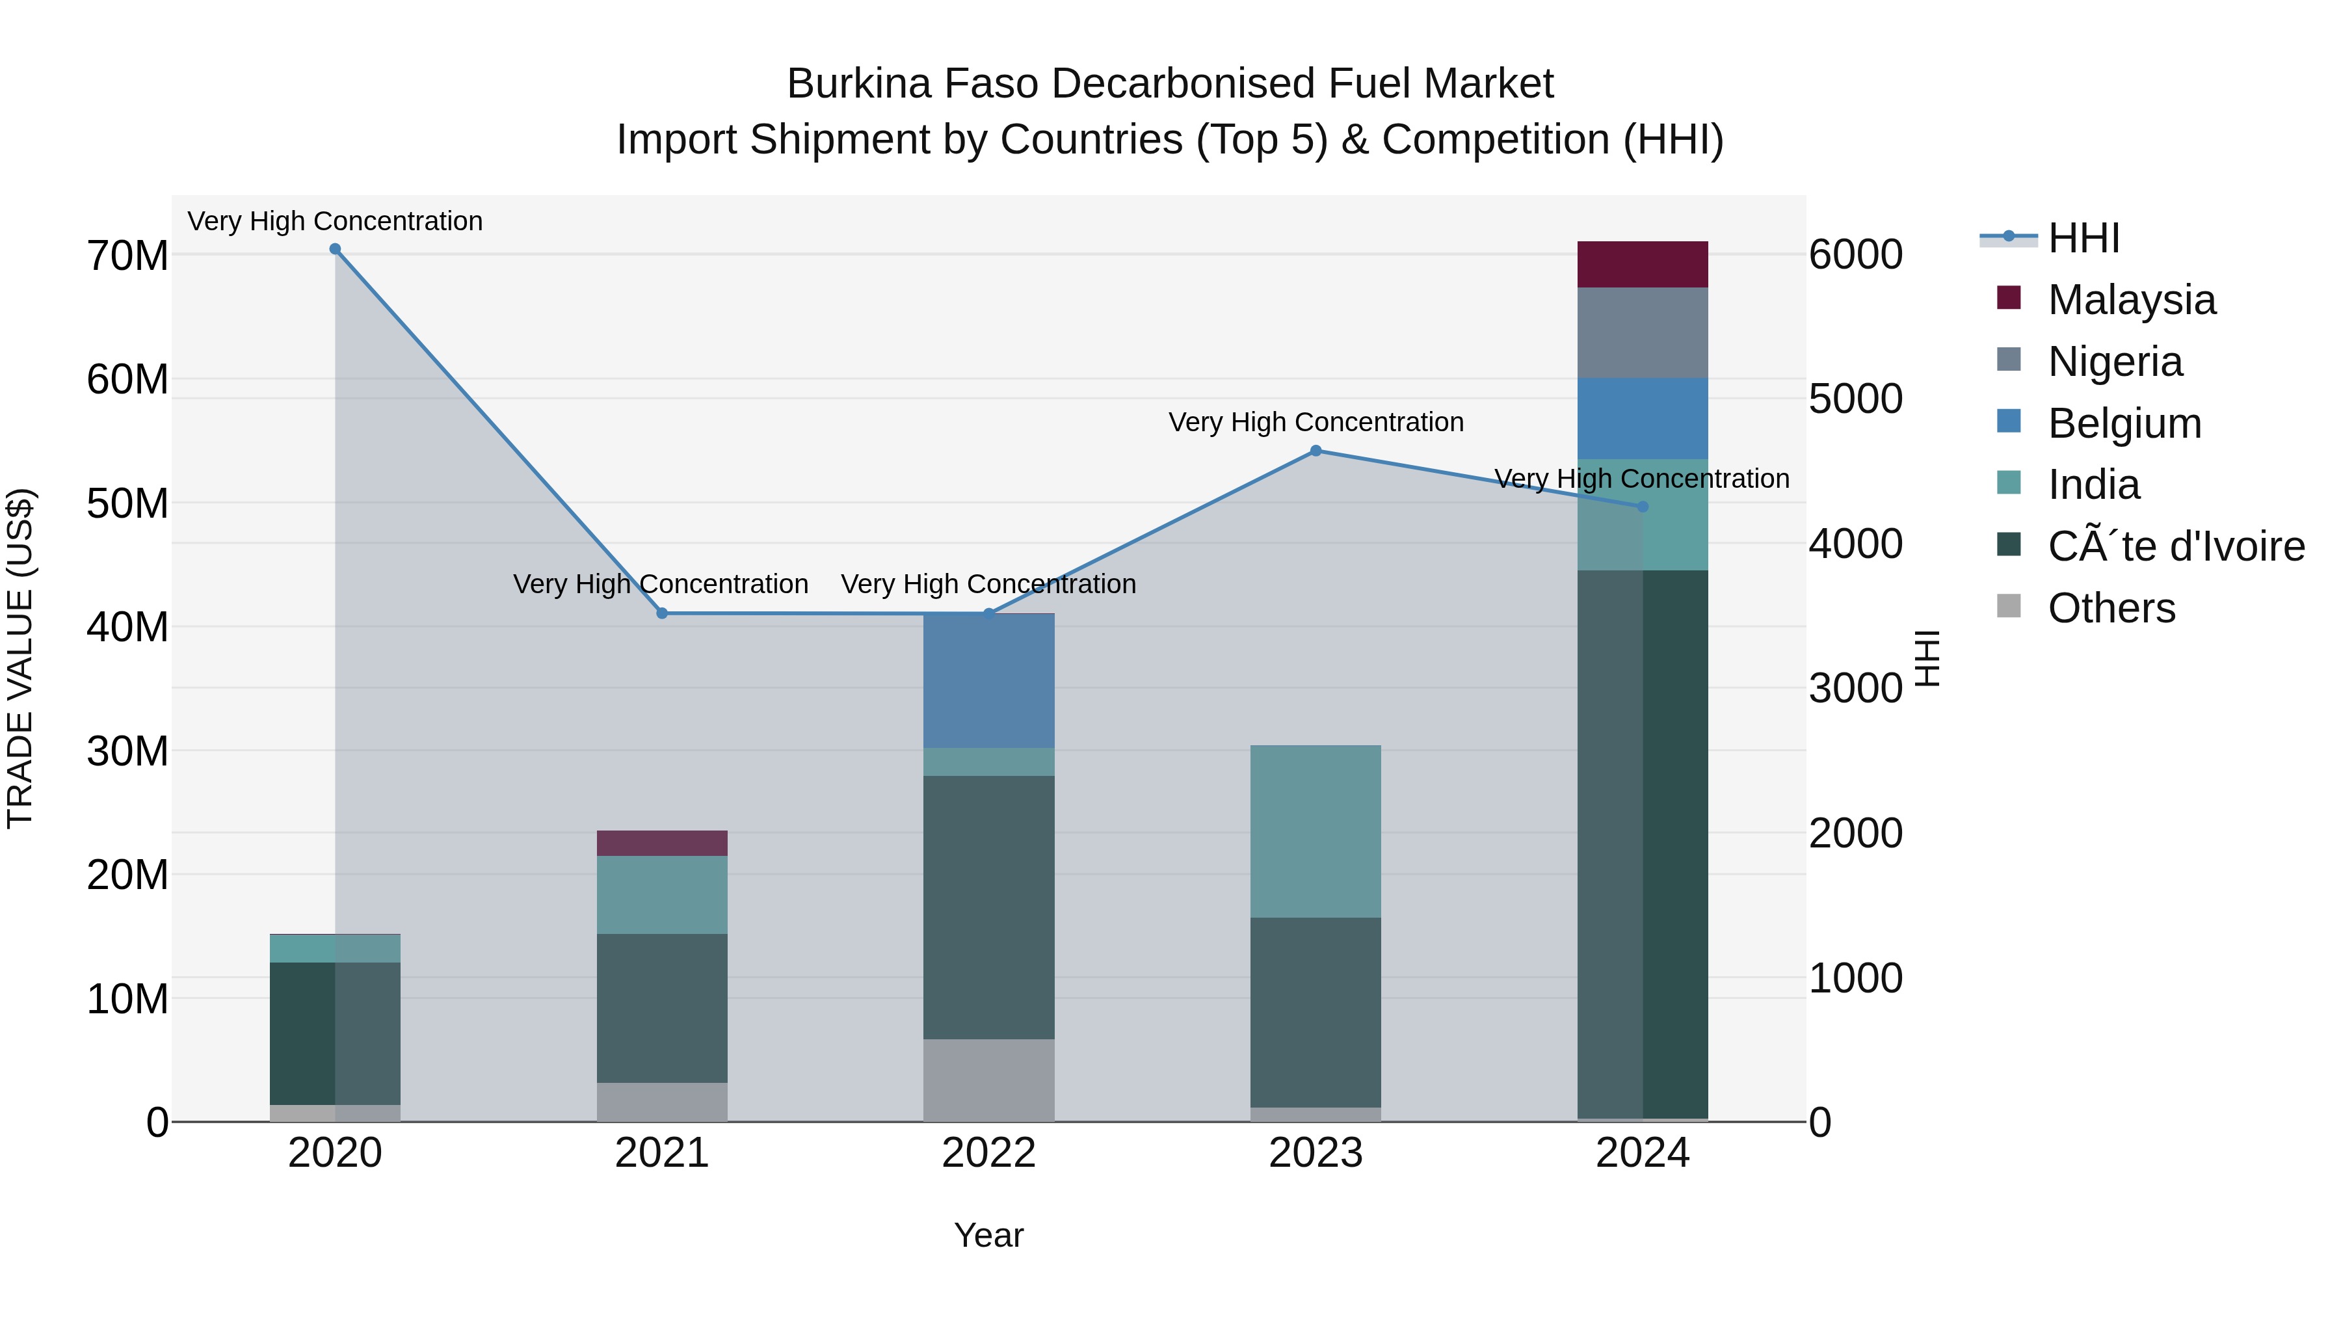Toggle the HHI legend entry
The height and width of the screenshot is (1317, 2341).
[2050, 238]
